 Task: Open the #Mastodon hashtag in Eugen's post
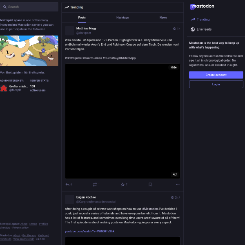(150, 209)
